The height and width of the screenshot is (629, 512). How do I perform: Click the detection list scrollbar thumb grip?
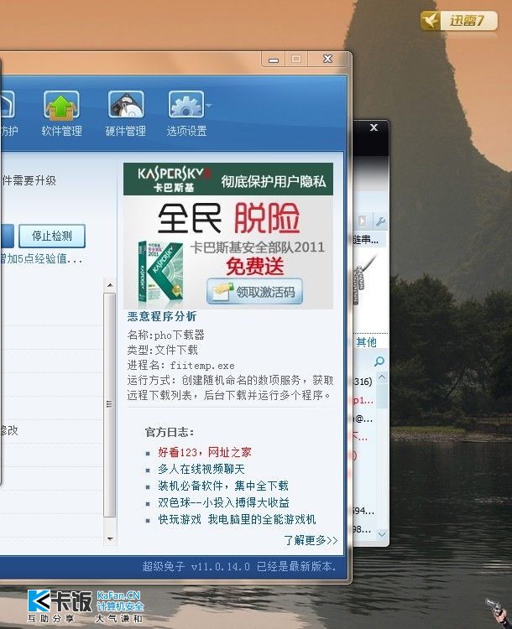pos(109,403)
